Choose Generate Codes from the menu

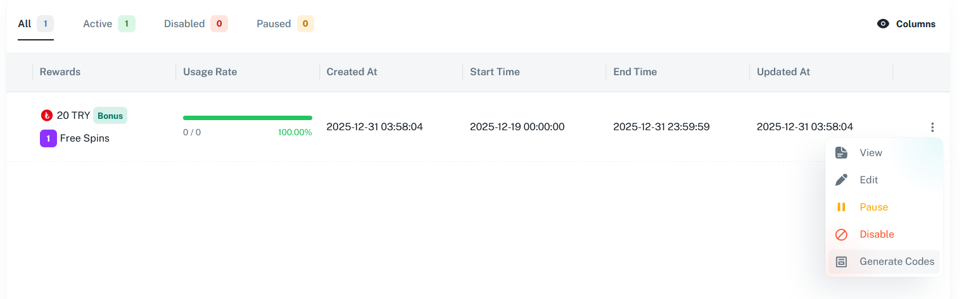(x=896, y=262)
